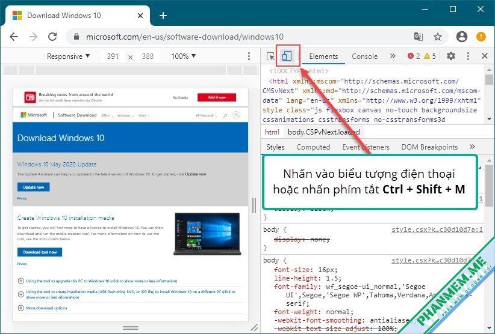Toggle device toolbar phone icon
The image size is (495, 334).
(x=287, y=56)
